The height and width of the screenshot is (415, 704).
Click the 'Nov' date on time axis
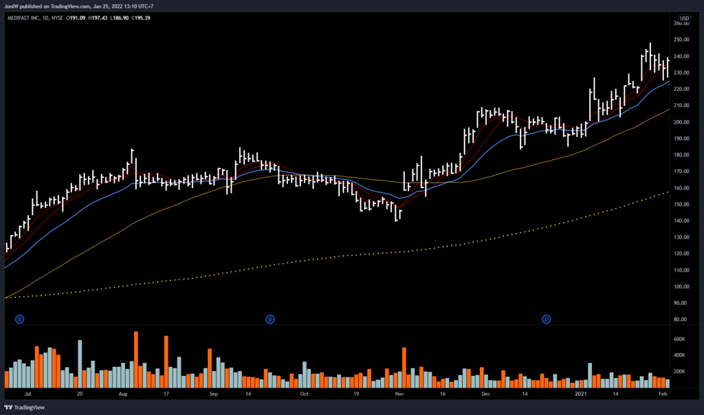click(x=399, y=395)
